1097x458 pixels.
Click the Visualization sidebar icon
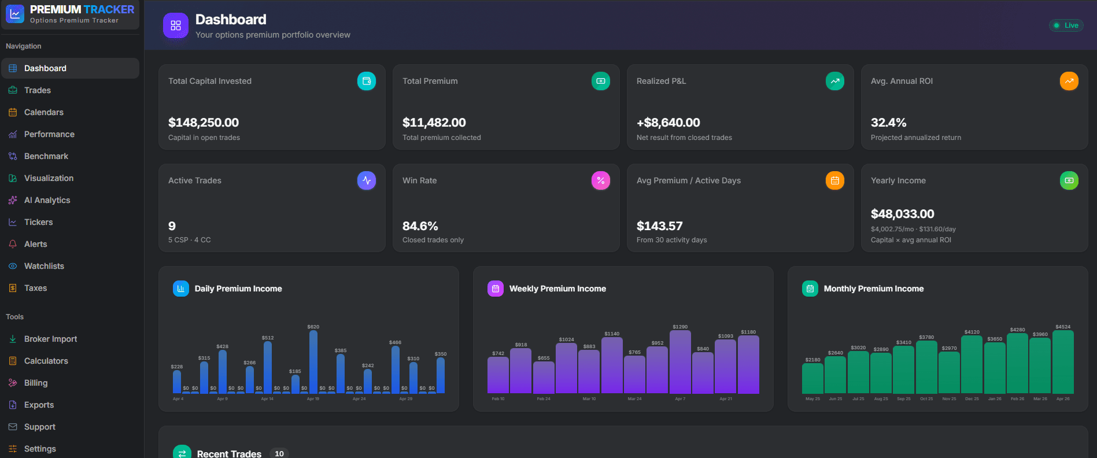(x=13, y=178)
